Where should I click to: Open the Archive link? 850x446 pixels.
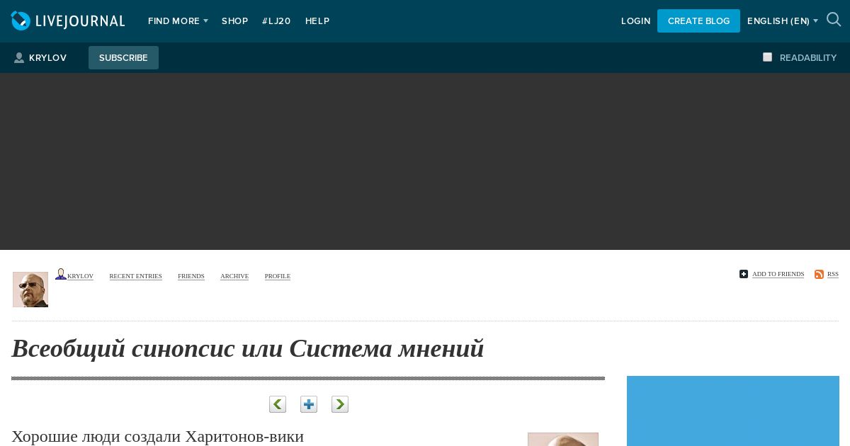click(234, 276)
